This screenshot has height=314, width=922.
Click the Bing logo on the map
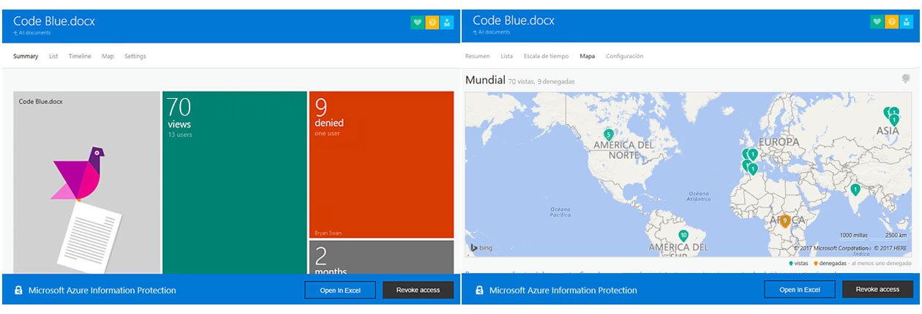[481, 248]
